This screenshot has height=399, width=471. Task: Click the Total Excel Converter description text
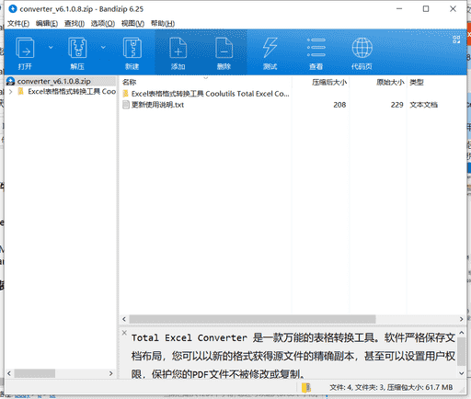point(293,356)
